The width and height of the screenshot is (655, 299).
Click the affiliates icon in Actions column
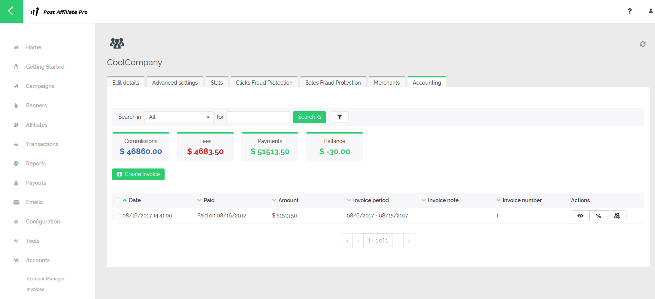pos(617,216)
